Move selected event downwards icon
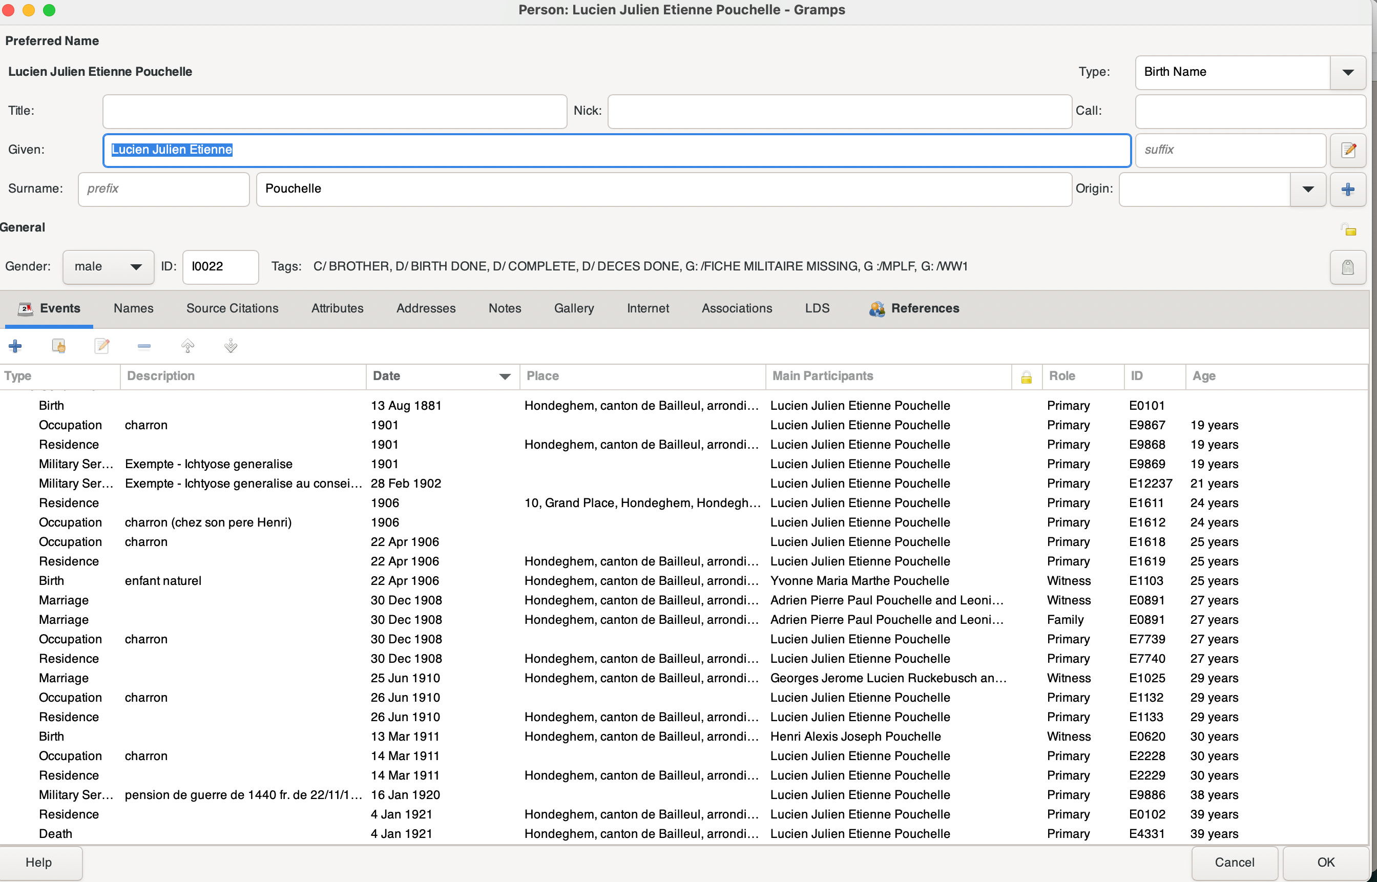 pos(231,346)
